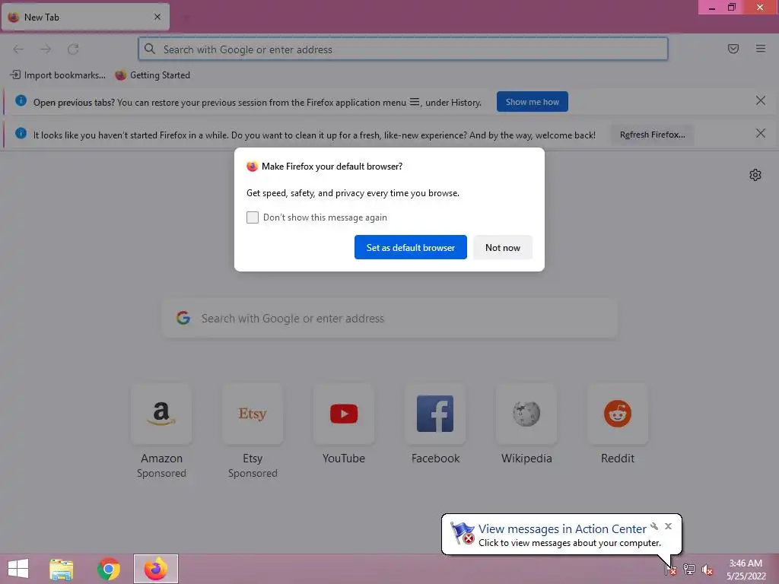Close the New Tab tab
Viewport: 779px width, 584px height.
pos(157,17)
